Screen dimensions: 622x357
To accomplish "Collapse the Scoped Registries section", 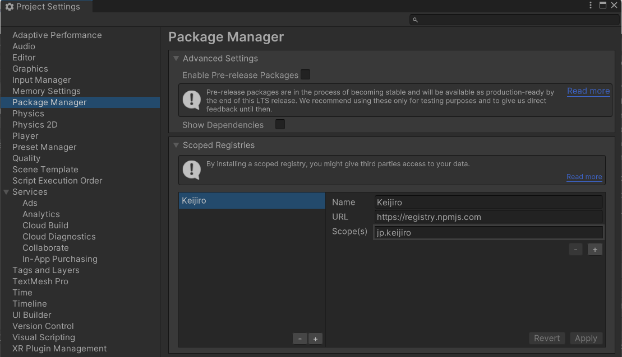I will point(176,145).
